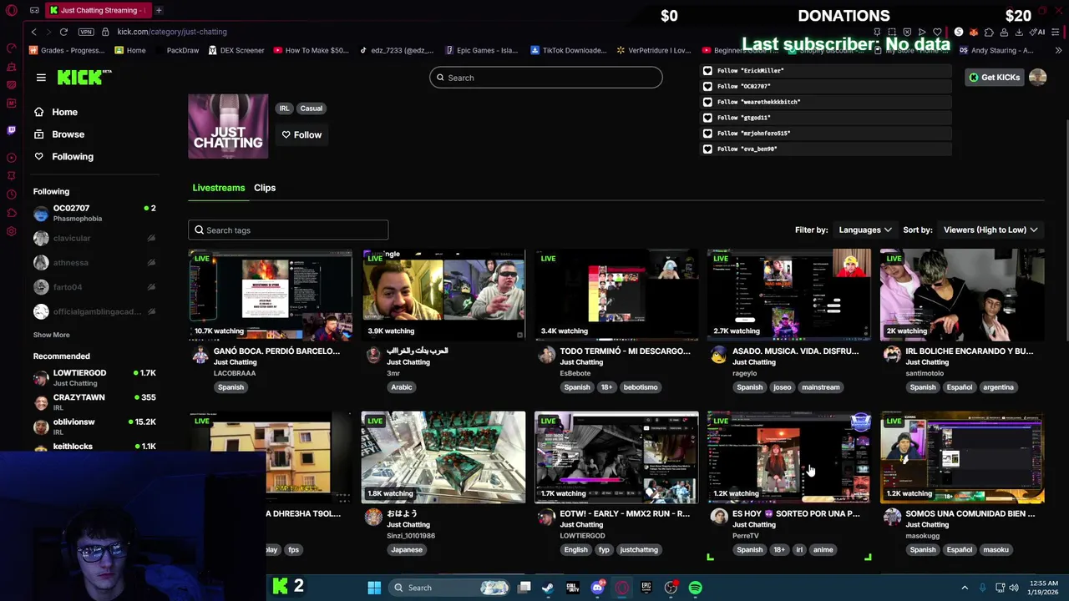Open OC02707 channel in Following
This screenshot has height=601, width=1069.
pyautogui.click(x=94, y=213)
